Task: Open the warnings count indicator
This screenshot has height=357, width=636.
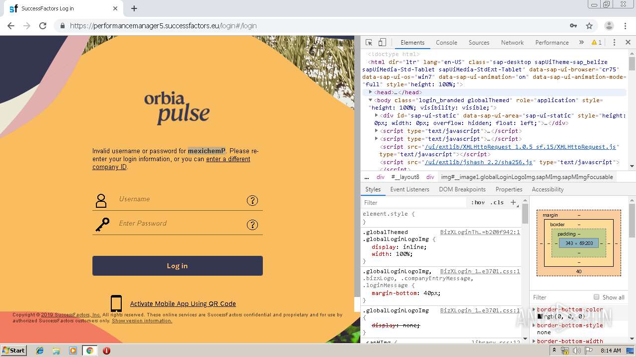Action: pyautogui.click(x=597, y=43)
